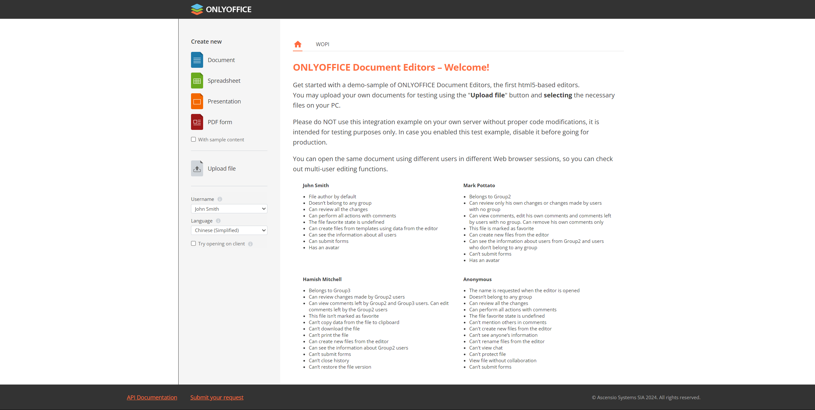
Task: Click the green Spreadsheet icon
Action: pos(197,81)
